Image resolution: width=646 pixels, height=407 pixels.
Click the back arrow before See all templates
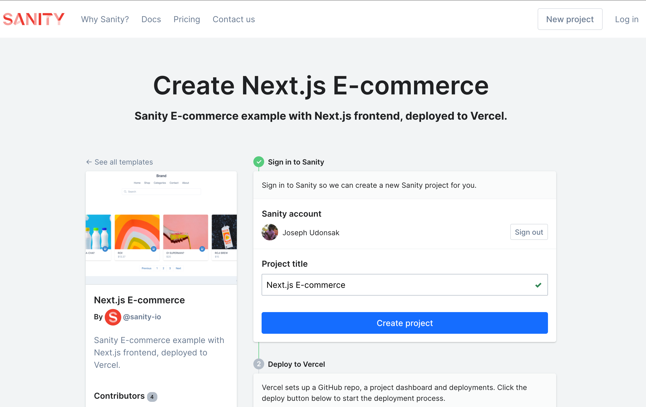[89, 162]
